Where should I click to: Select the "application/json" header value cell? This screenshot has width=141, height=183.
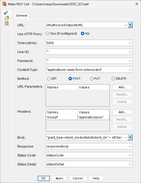coord(93,117)
